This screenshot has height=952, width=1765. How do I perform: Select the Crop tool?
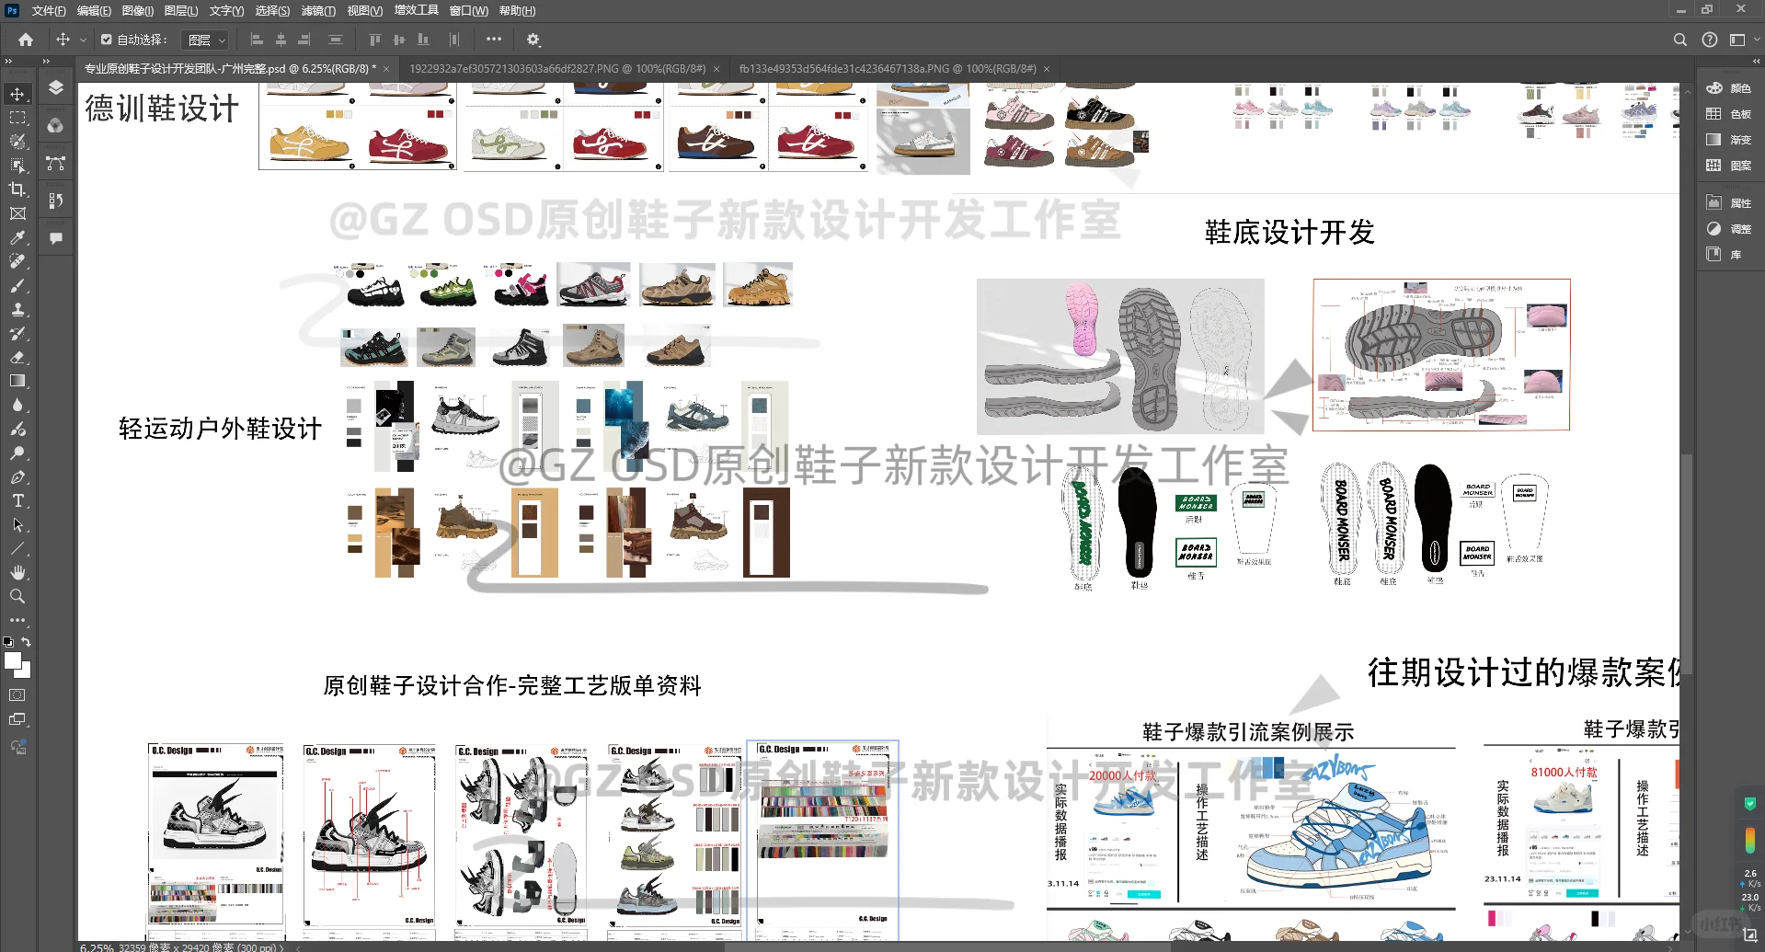pyautogui.click(x=17, y=188)
